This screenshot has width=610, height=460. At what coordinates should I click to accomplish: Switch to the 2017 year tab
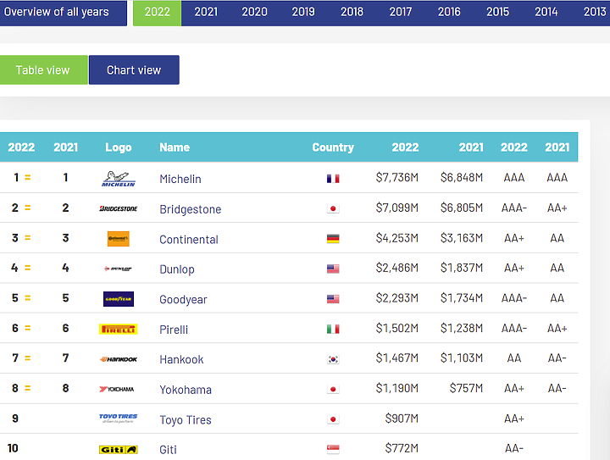401,12
